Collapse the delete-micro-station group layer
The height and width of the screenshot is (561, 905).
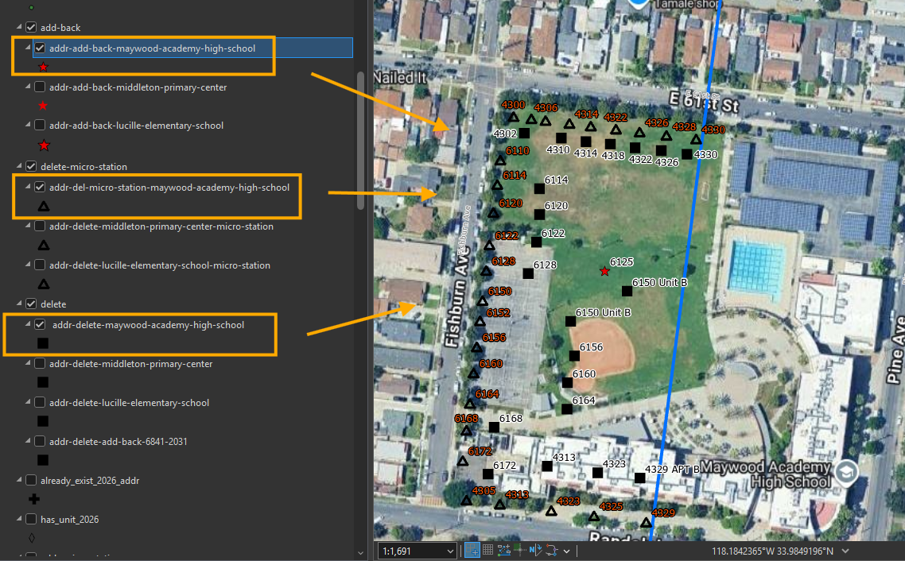click(x=19, y=166)
